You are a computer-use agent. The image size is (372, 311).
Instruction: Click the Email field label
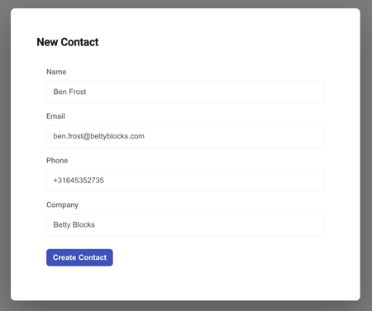click(x=55, y=116)
